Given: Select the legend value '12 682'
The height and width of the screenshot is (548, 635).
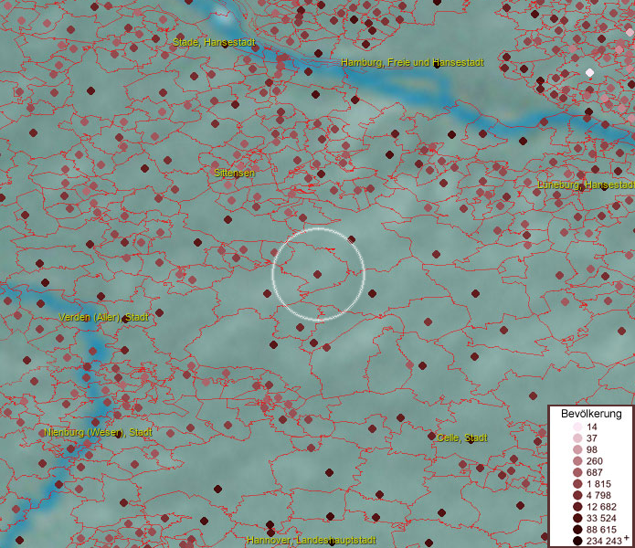Looking at the screenshot, I should click(601, 507).
